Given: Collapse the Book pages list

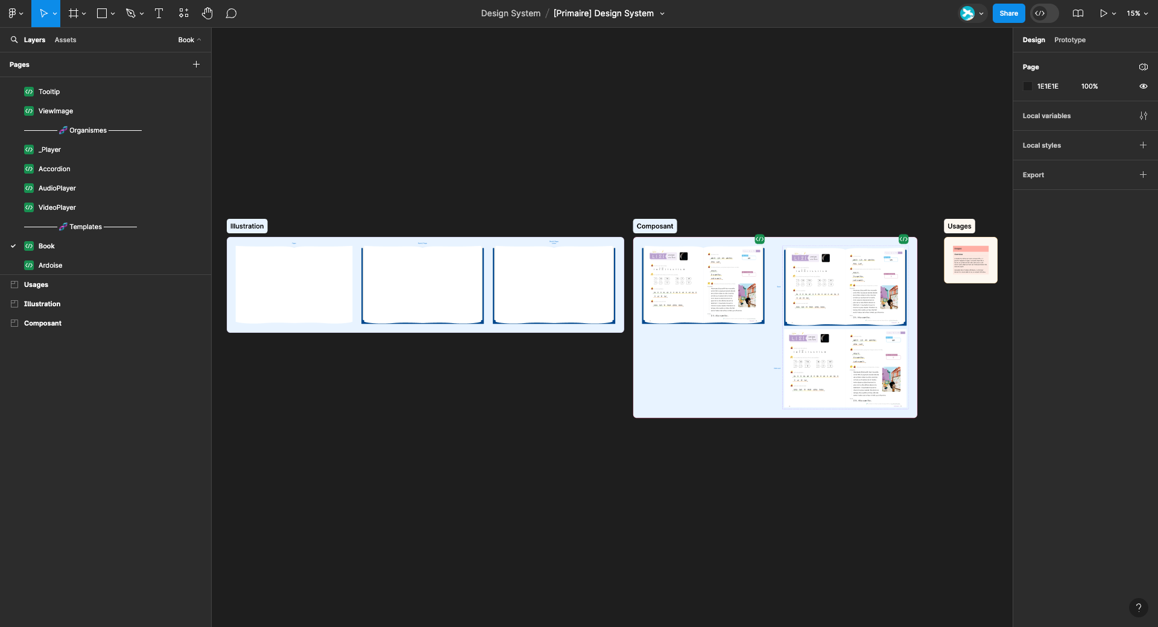Looking at the screenshot, I should tap(189, 40).
